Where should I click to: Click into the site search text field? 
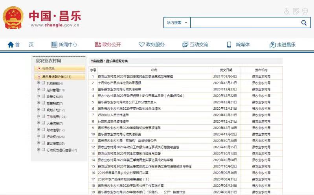coord(244,23)
